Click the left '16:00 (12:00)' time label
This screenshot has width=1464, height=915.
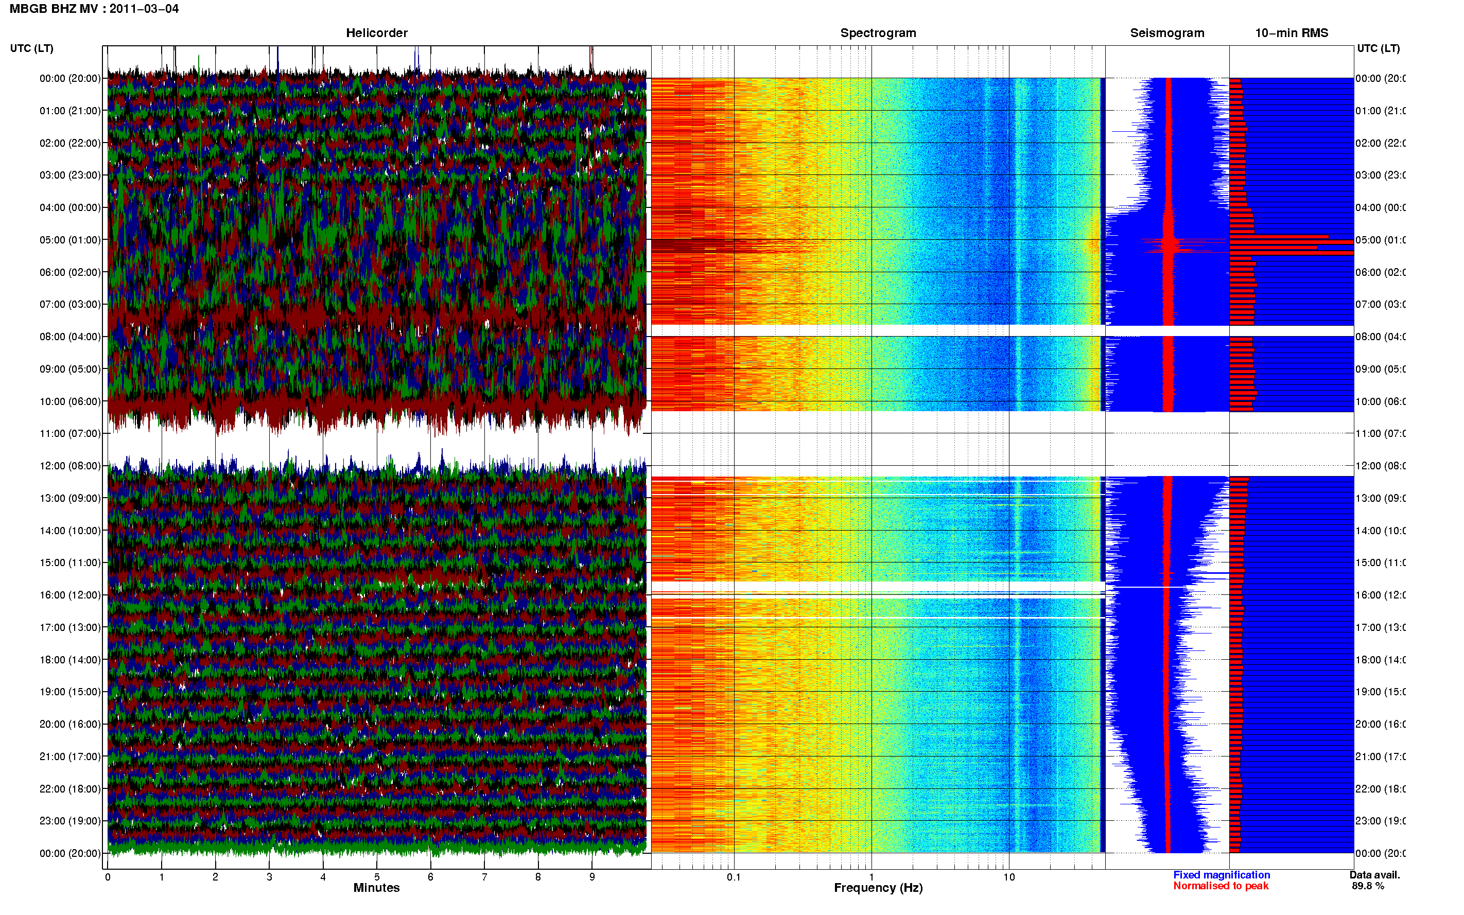(70, 595)
